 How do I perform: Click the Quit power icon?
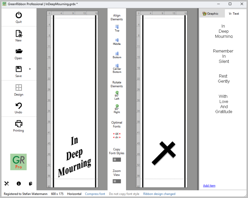point(19,15)
